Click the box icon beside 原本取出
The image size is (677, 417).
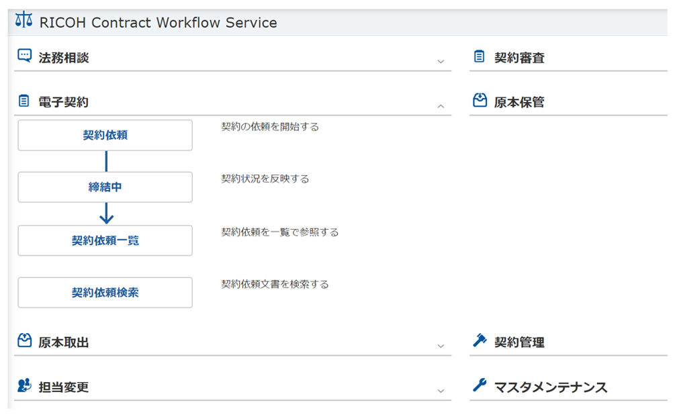click(x=24, y=341)
